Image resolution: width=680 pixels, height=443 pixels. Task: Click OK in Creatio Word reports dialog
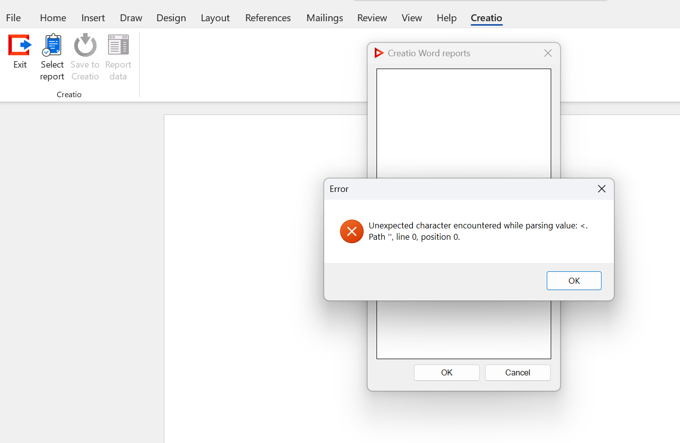pos(447,372)
